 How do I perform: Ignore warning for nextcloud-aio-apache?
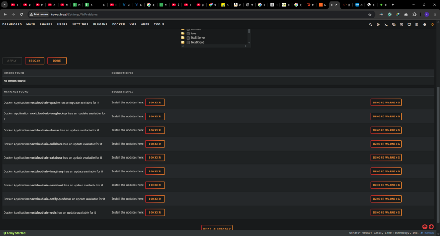pos(386,102)
